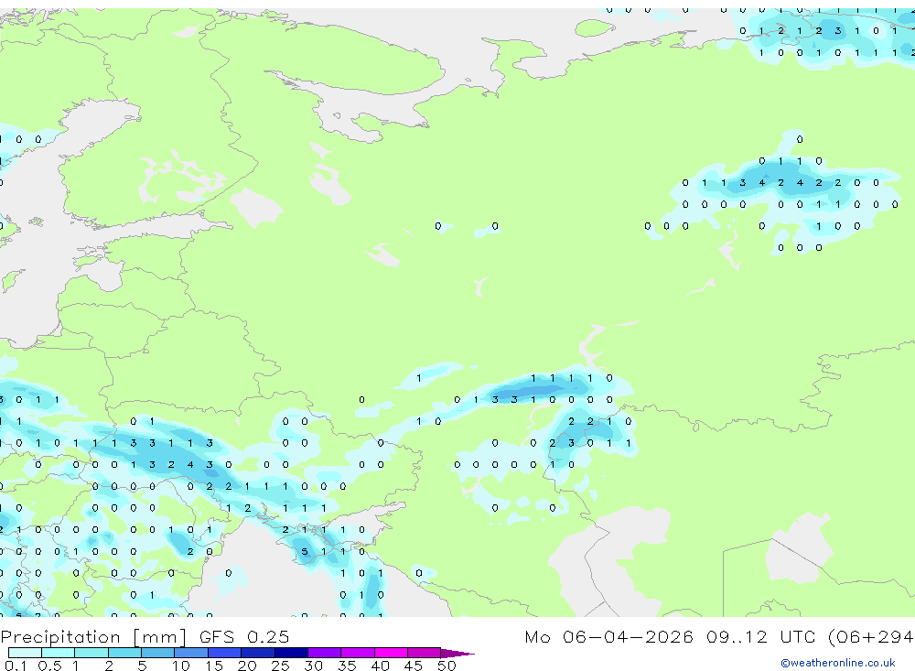
Task: Click the "50" legend scale label
Action: (447, 666)
